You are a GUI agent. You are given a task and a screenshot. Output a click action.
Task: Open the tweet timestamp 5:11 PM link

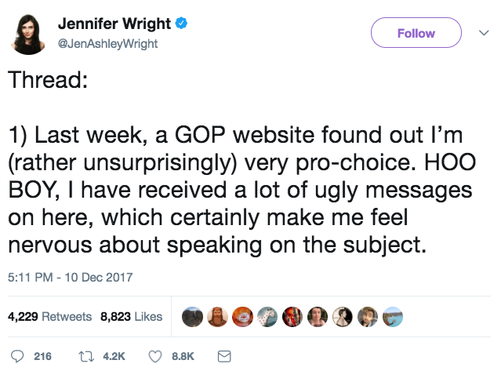click(x=70, y=277)
